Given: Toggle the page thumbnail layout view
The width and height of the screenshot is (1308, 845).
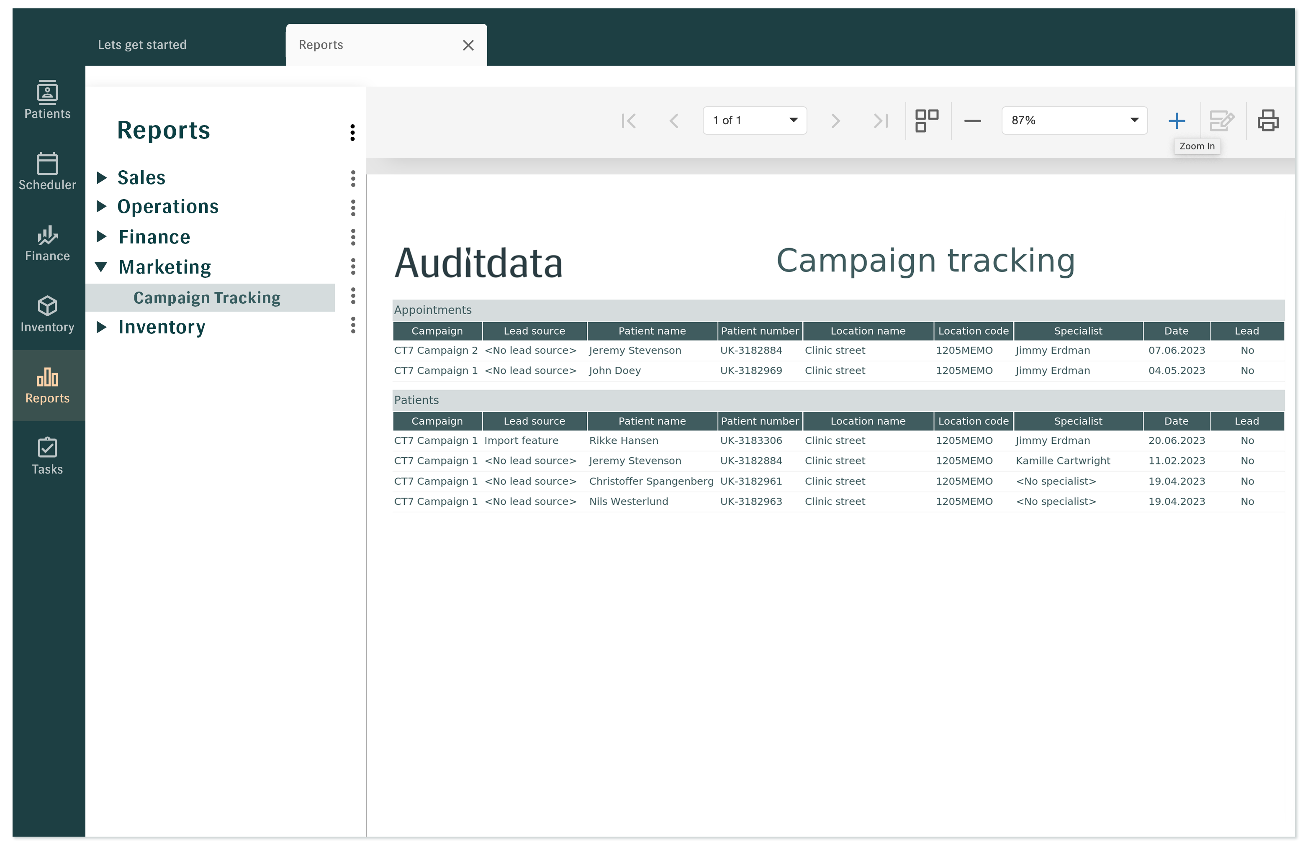Looking at the screenshot, I should coord(927,120).
